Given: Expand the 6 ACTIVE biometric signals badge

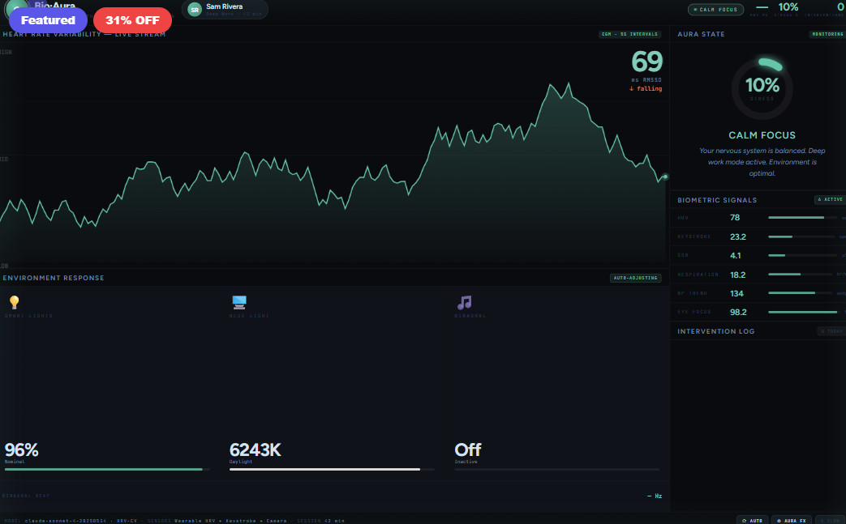Looking at the screenshot, I should 830,200.
